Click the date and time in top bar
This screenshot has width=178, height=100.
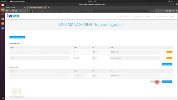(92, 1)
